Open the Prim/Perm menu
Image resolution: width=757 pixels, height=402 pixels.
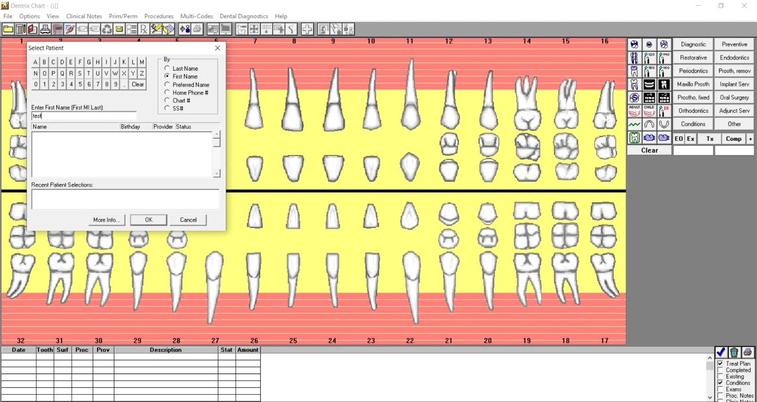click(123, 16)
